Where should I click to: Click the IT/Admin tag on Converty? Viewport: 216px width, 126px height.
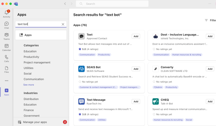coord(158,87)
